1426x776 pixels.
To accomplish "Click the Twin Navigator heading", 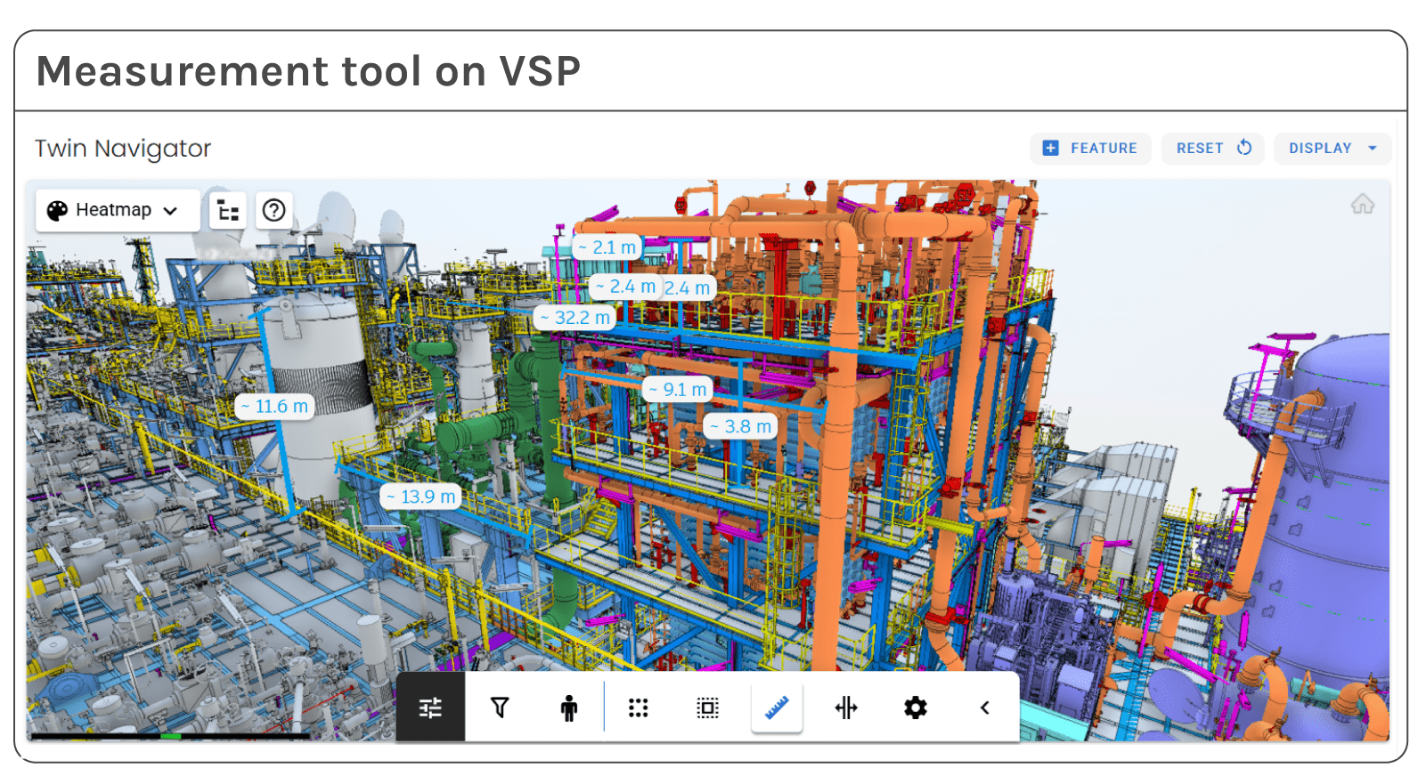I will pos(123,149).
